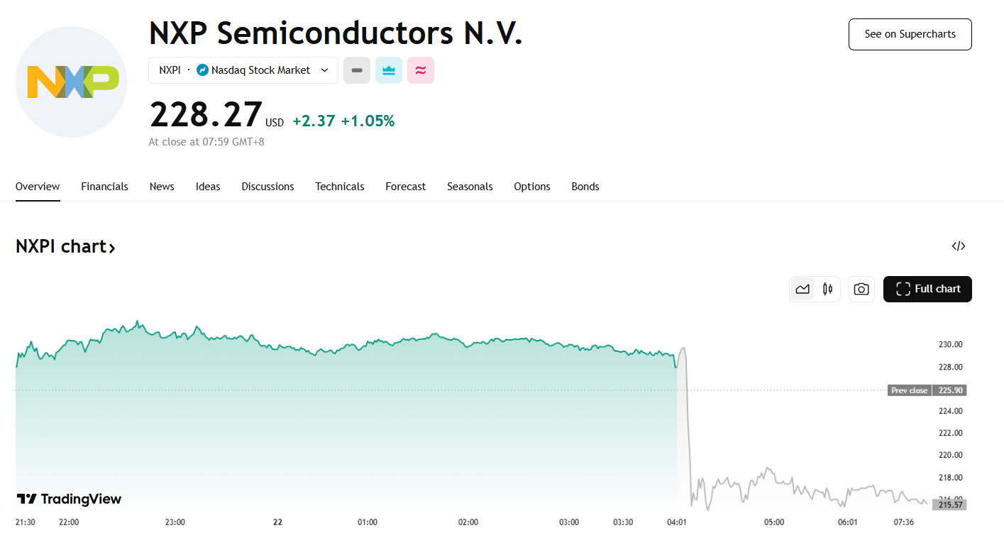Go to the Options tab
Viewport: 1004px width, 545px height.
[532, 187]
